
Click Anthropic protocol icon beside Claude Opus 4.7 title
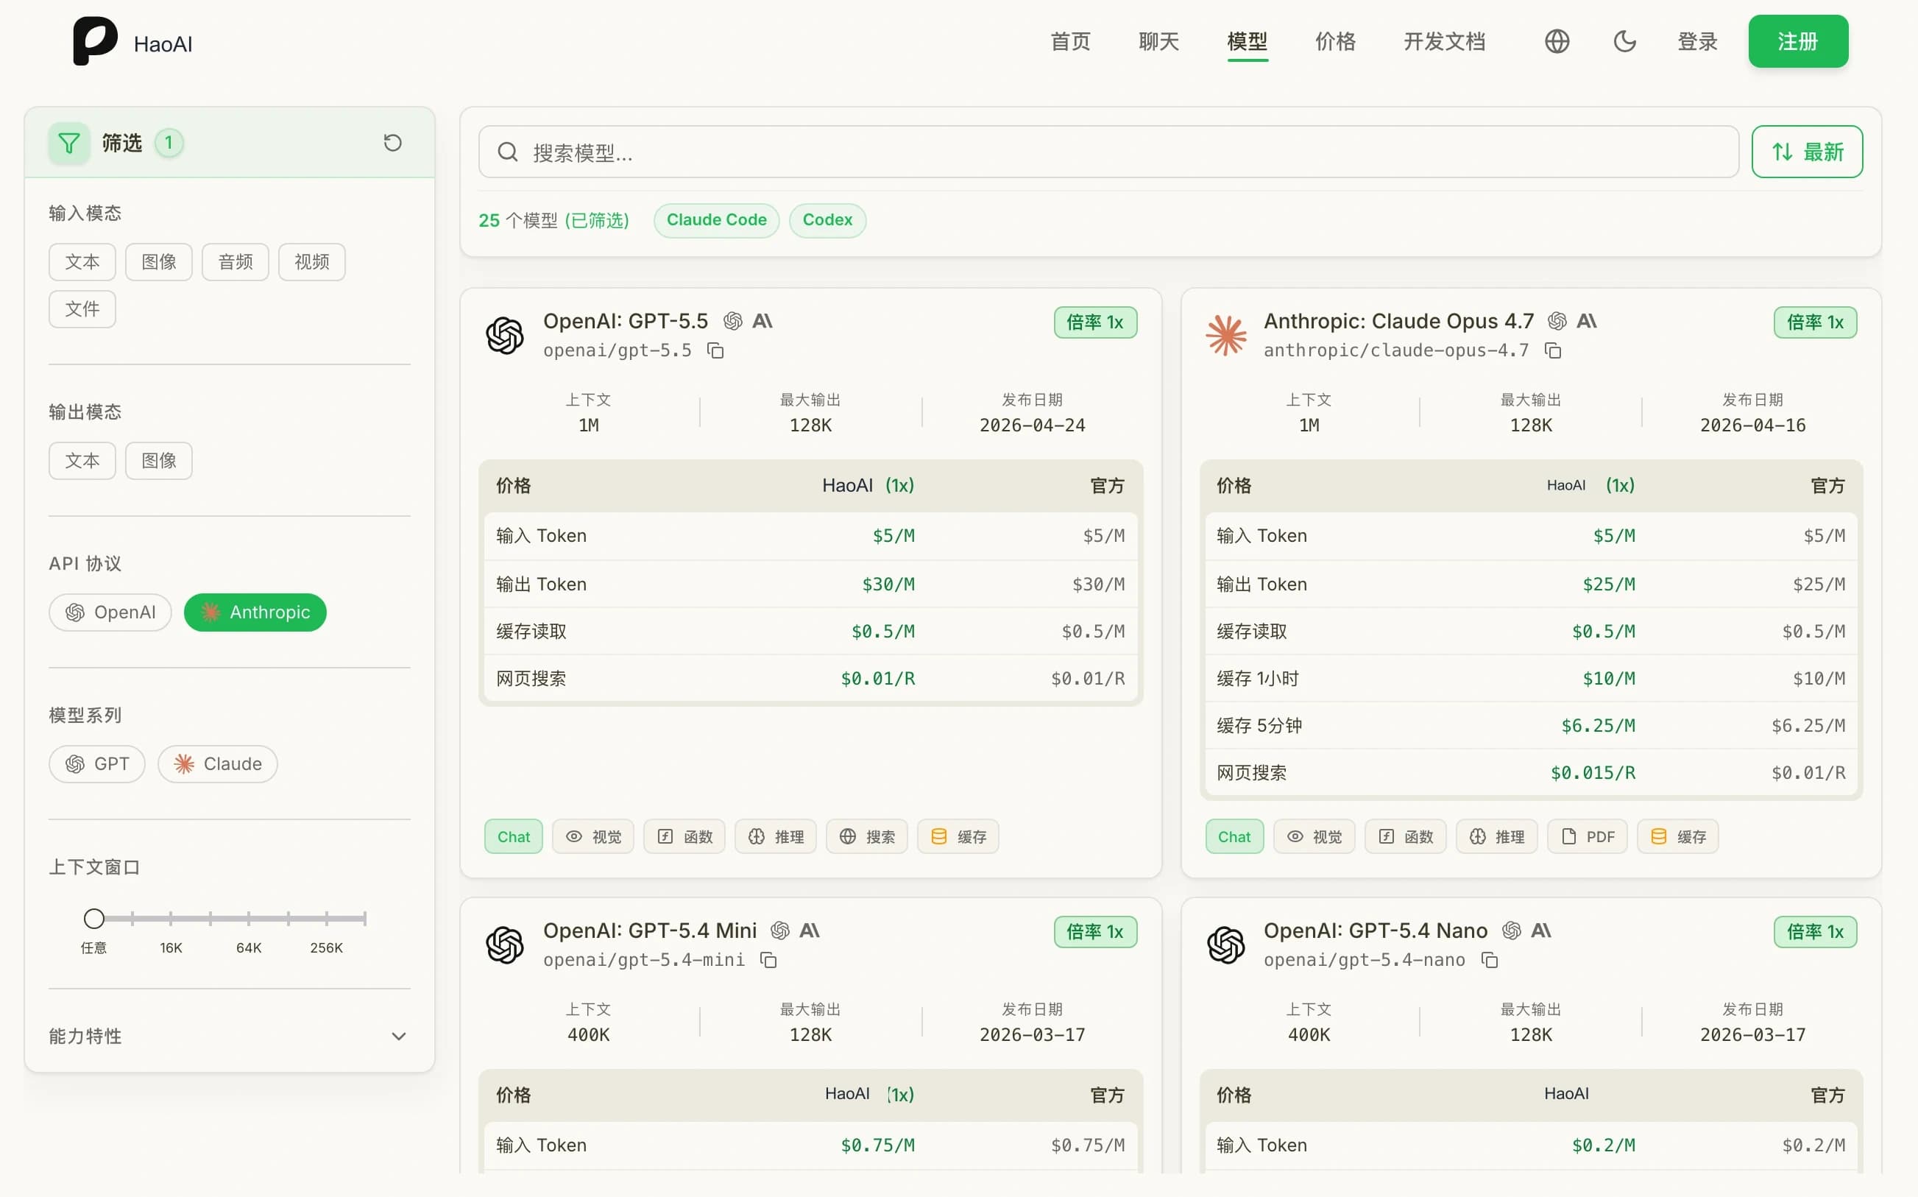click(1587, 321)
